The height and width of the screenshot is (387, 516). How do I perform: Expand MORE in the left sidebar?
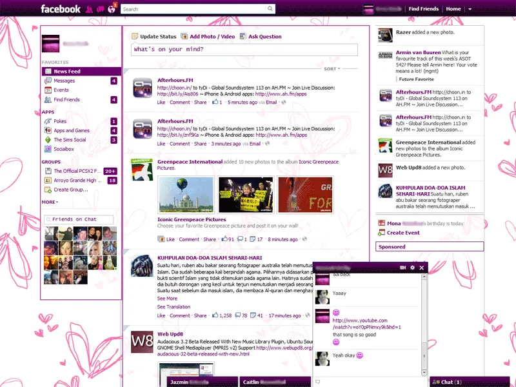[50, 202]
